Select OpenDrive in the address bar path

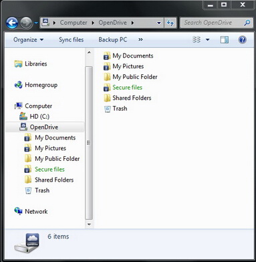pos(112,23)
